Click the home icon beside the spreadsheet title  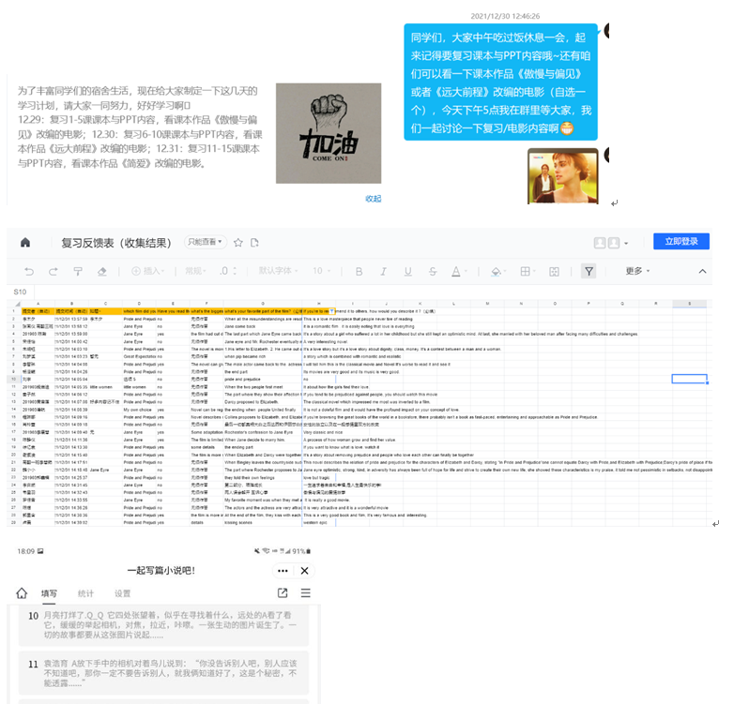tap(25, 243)
